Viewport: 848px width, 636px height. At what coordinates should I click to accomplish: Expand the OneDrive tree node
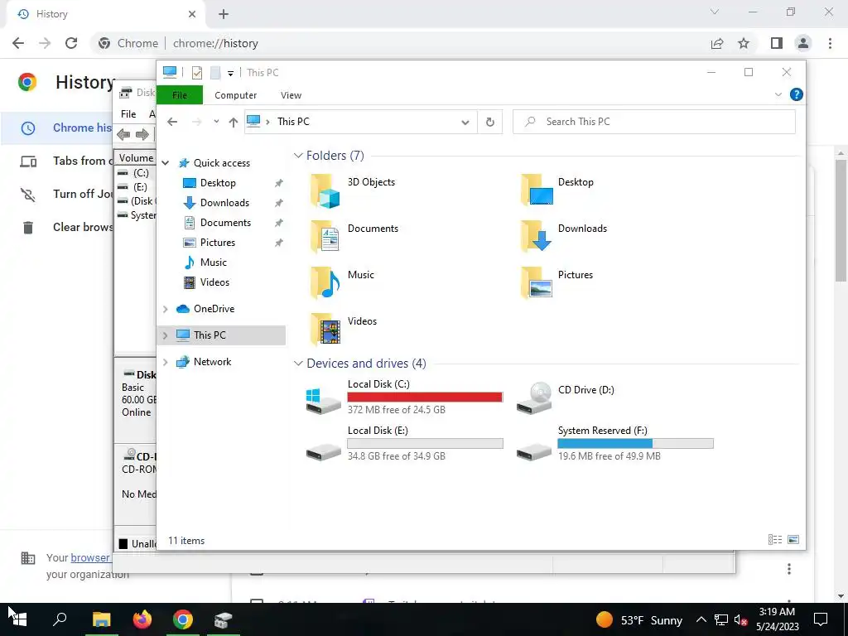click(166, 309)
